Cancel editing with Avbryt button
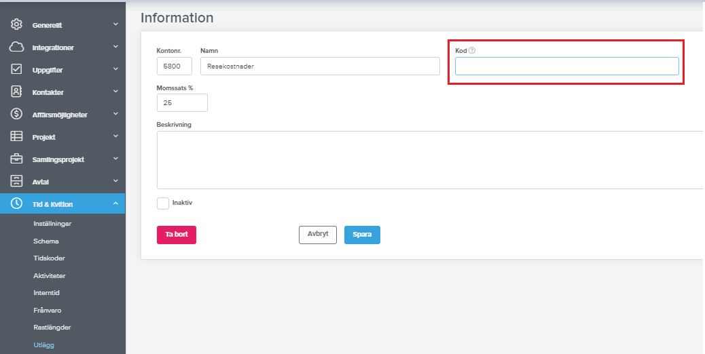This screenshot has height=354, width=705. [x=318, y=235]
